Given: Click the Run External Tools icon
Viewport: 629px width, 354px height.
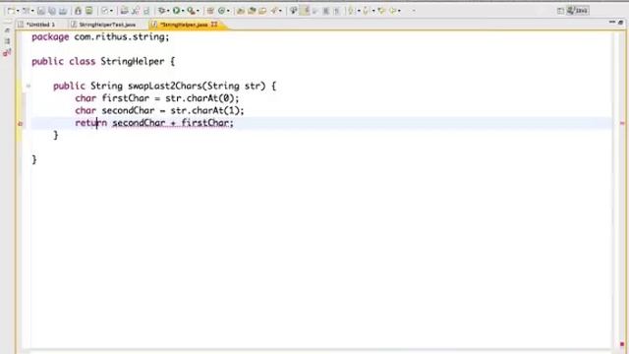Looking at the screenshot, I should (192, 11).
